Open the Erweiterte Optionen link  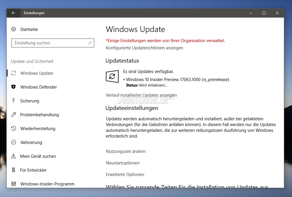[125, 175]
